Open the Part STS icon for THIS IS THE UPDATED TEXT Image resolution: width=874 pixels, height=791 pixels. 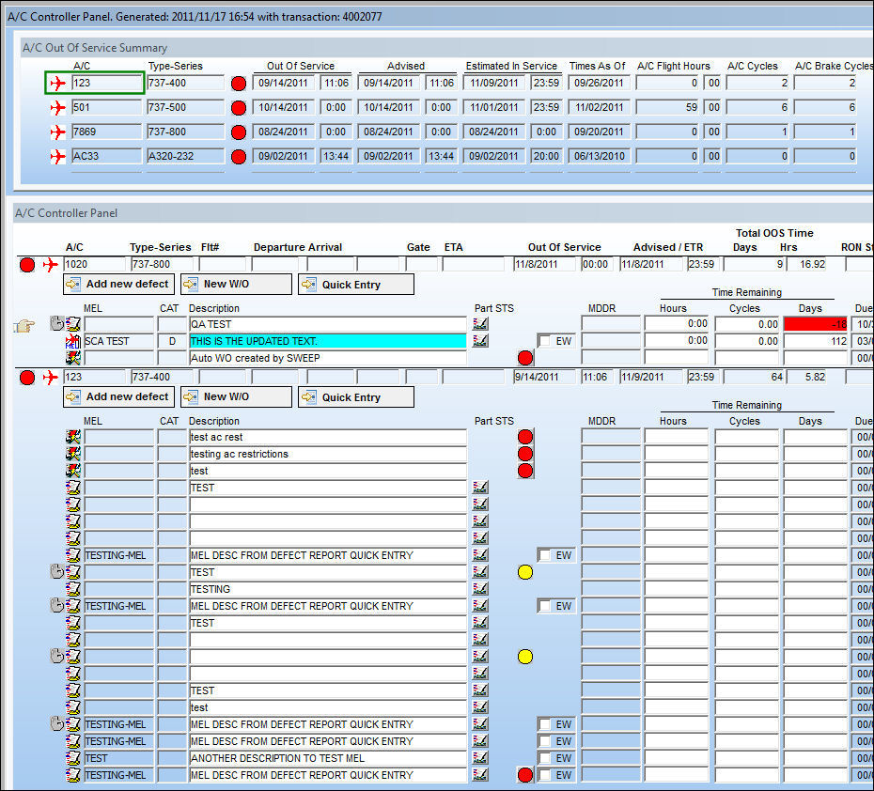click(x=480, y=340)
